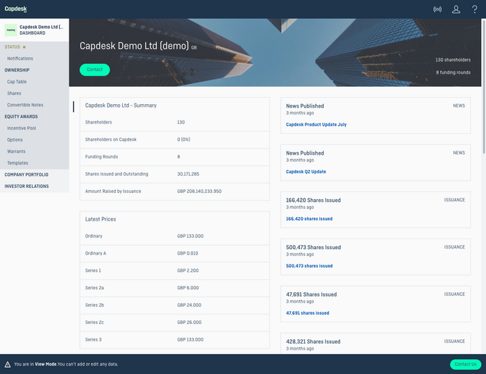
Task: Click the page vertical scrollbar
Action: 483,125
